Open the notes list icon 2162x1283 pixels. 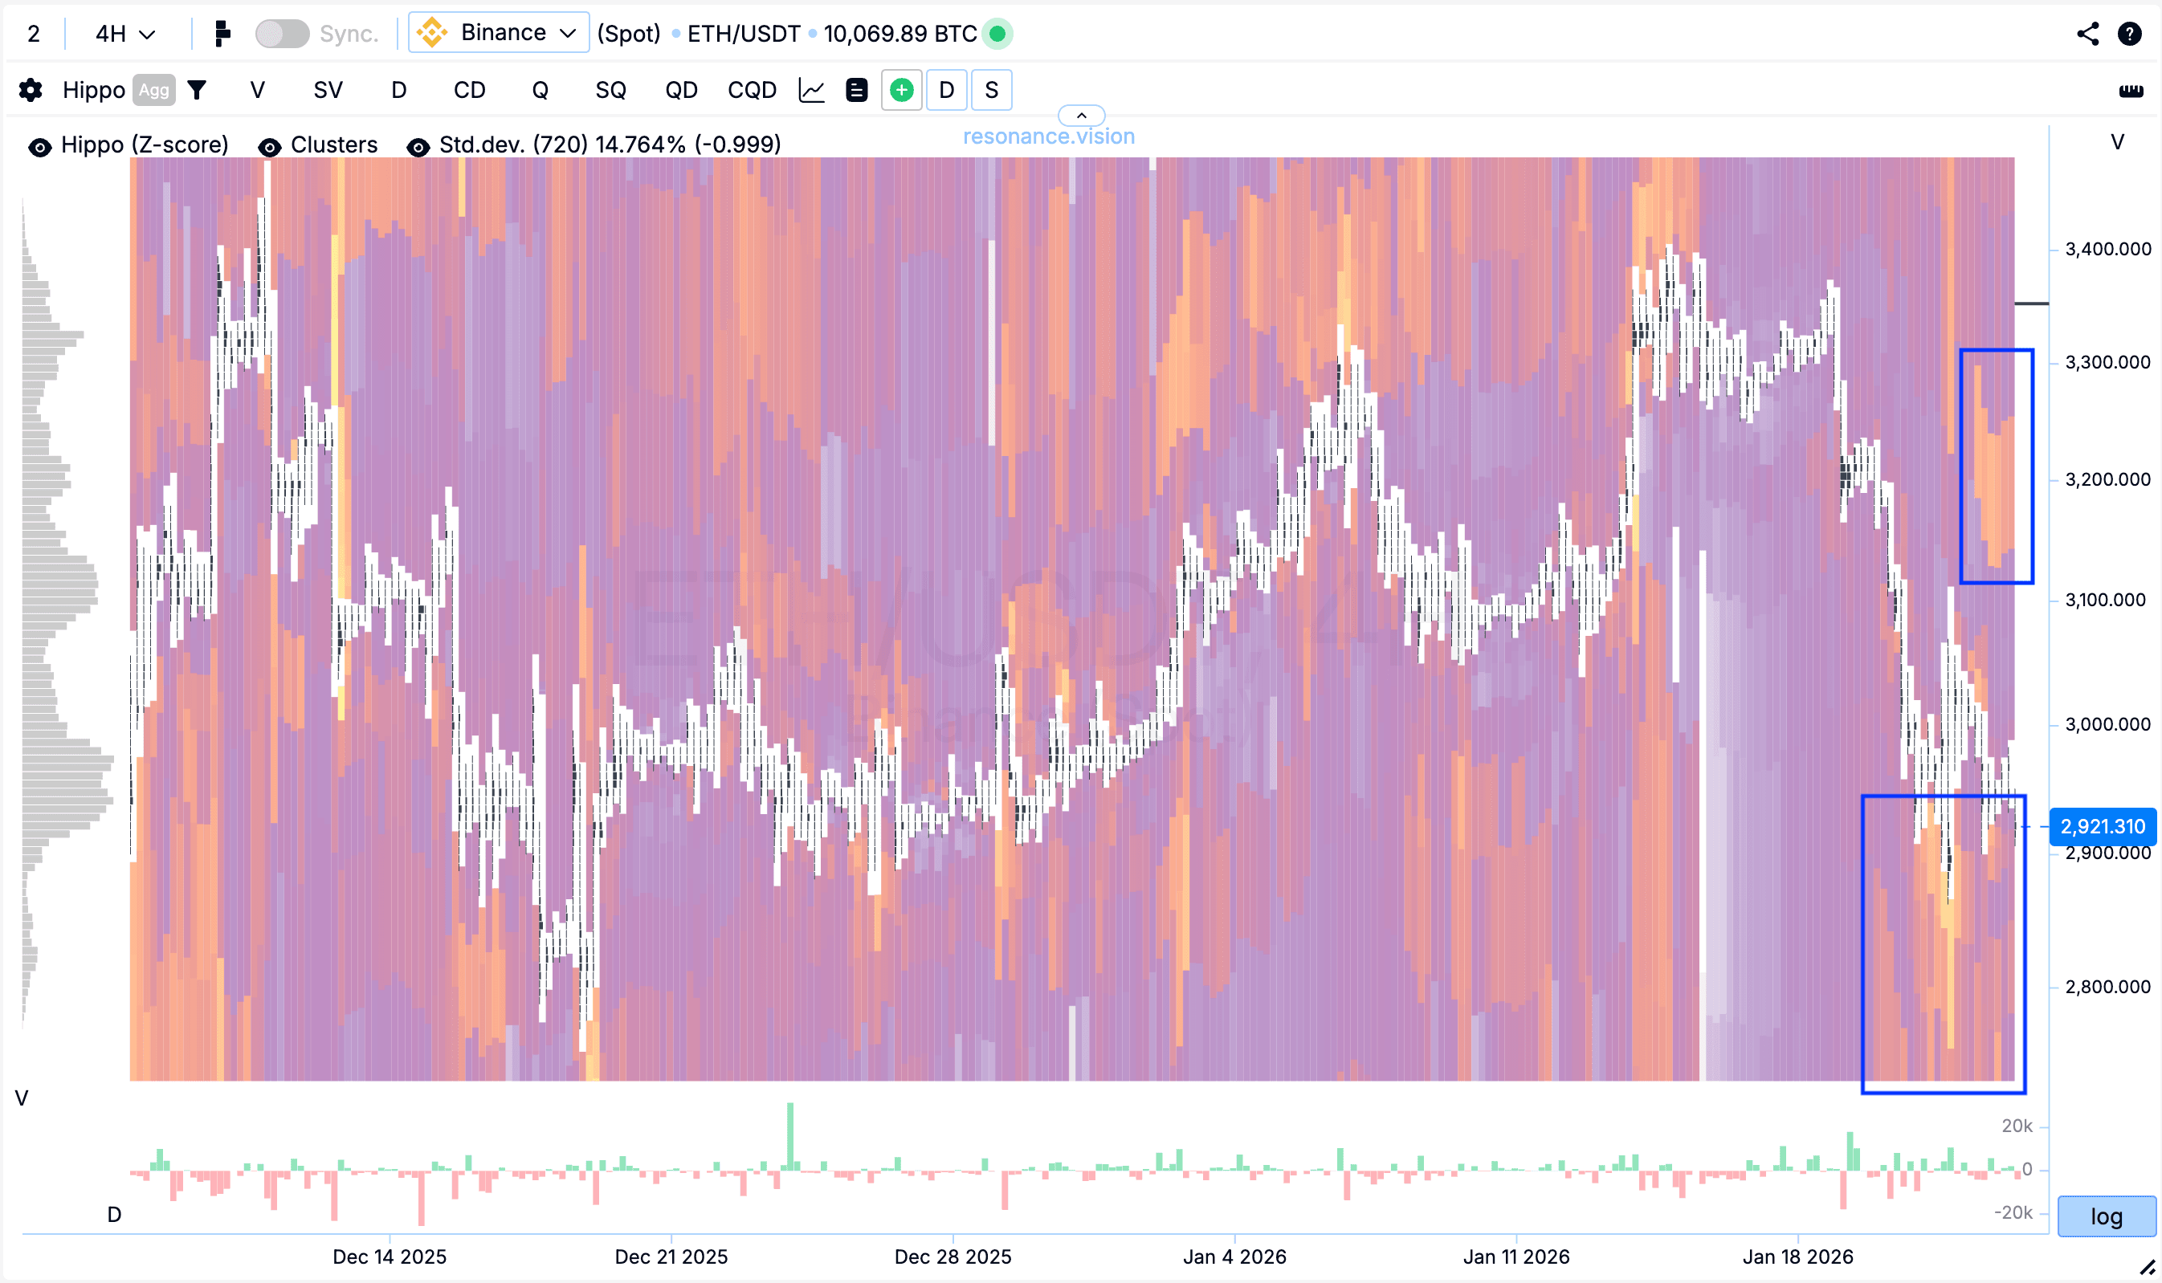coord(856,90)
